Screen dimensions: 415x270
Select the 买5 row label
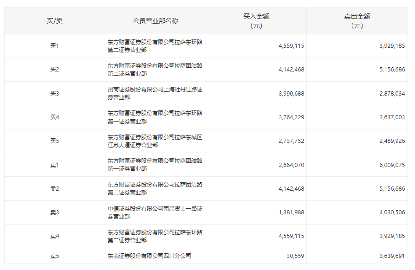(x=54, y=141)
